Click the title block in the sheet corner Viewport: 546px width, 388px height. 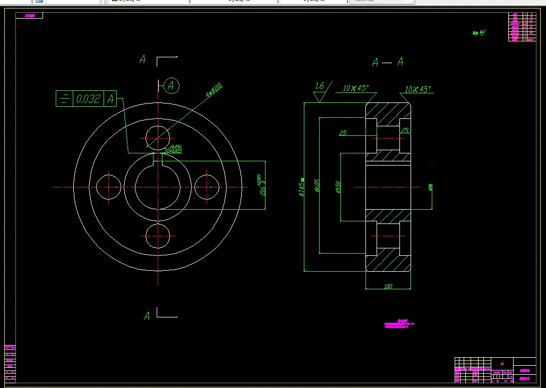click(496, 370)
